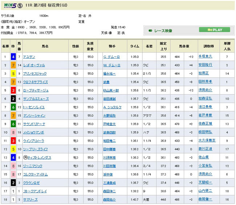
Task: Open horse link クロフネサプライズ
Action: point(36,82)
